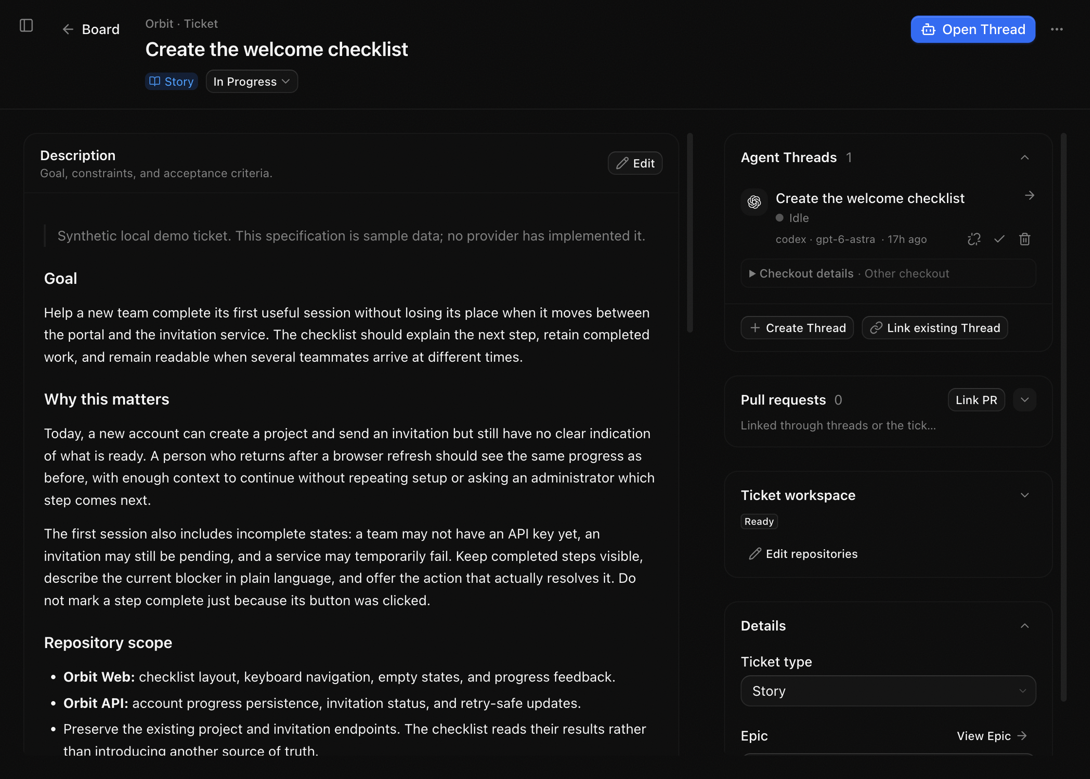1090x779 pixels.
Task: Click 'Orbit Web:' list item label
Action: click(99, 677)
